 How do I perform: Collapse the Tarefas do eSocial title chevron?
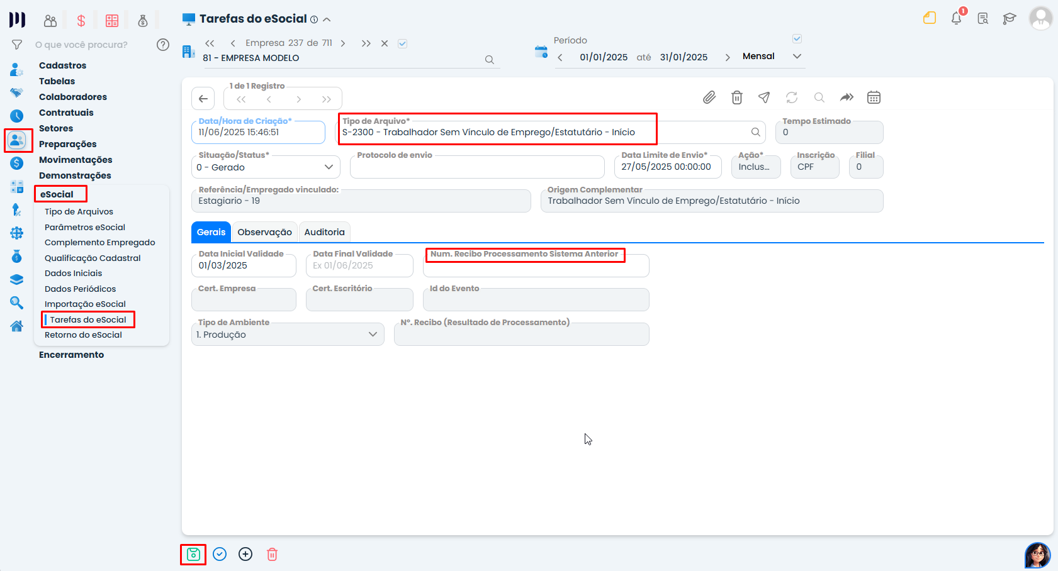(327, 19)
